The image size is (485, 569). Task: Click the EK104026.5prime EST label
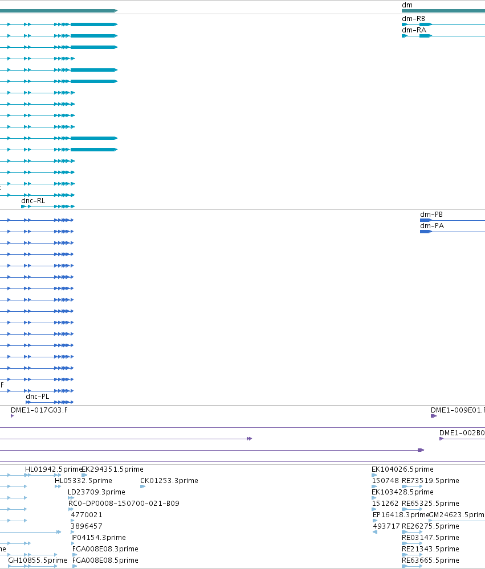click(x=402, y=469)
